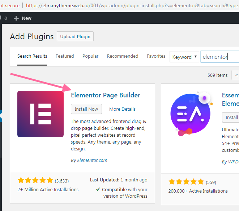Viewport: 239px width, 211px height.
Task: Open the Elementor Page Builder title link
Action: (106, 95)
